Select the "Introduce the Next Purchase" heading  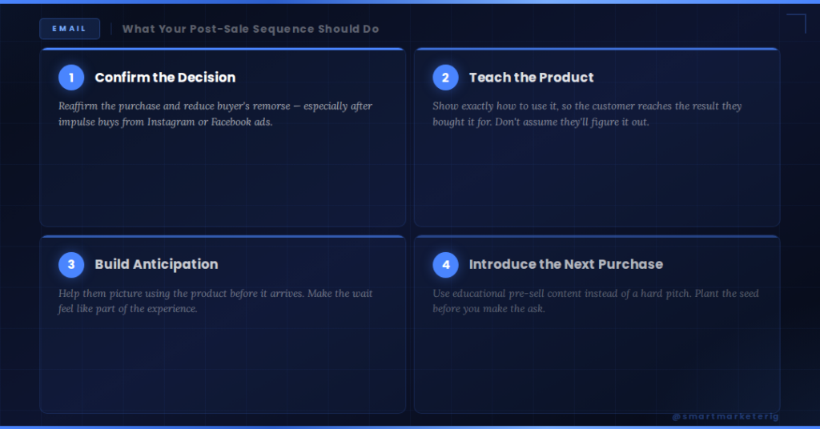coord(566,264)
